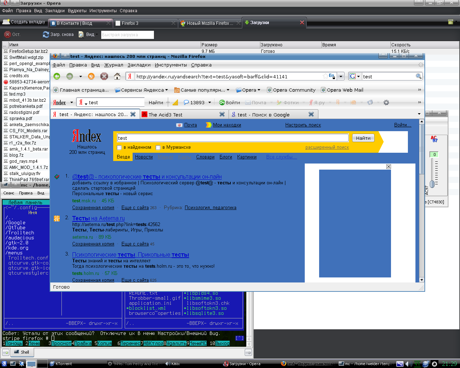Open Тесты на Aeterna.ru result
Viewport: 460px width, 368px height.
pyautogui.click(x=98, y=218)
